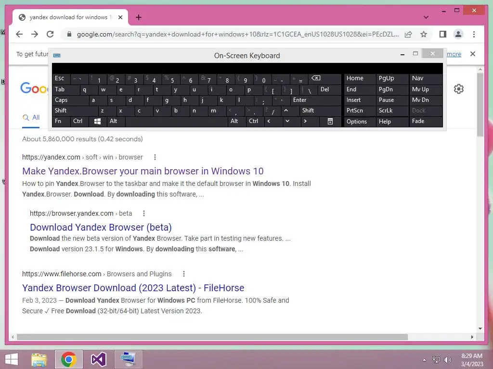This screenshot has height=369, width=493.
Task: Click the Nav key on keyboard
Action: pyautogui.click(x=426, y=78)
